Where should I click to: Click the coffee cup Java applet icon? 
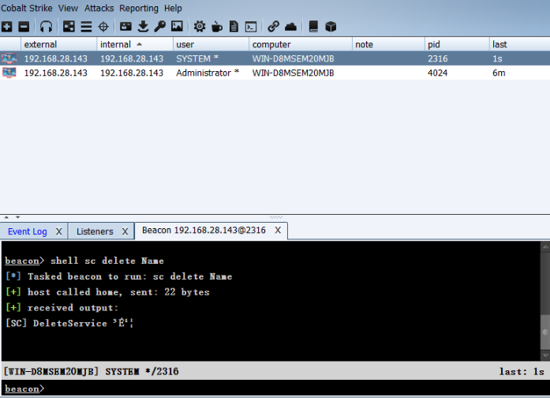coord(216,27)
